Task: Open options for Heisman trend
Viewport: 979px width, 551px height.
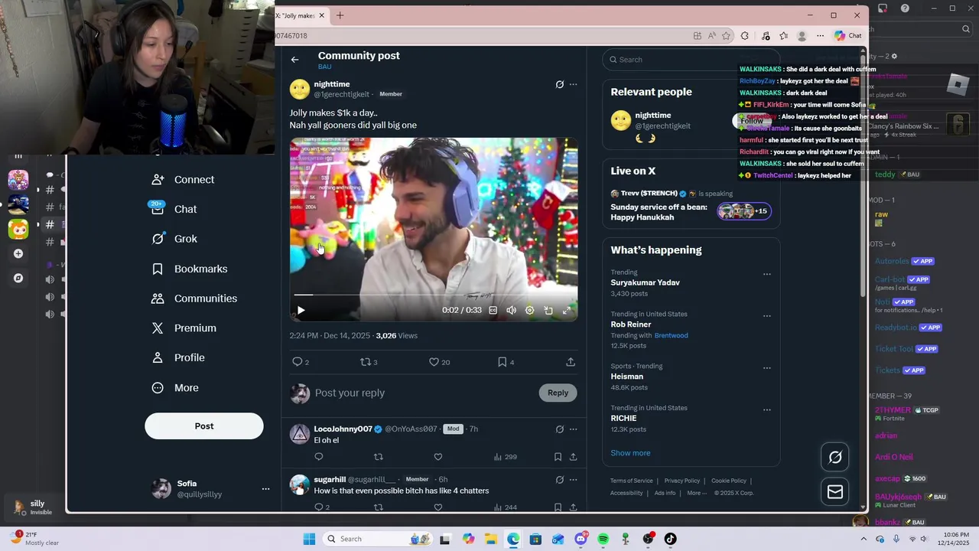Action: 766,368
